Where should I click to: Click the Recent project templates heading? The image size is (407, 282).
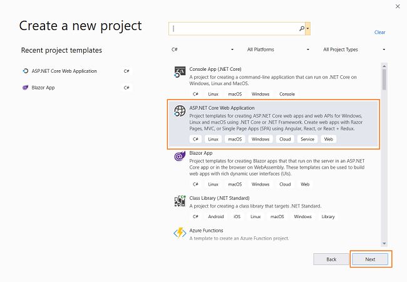coord(61,50)
